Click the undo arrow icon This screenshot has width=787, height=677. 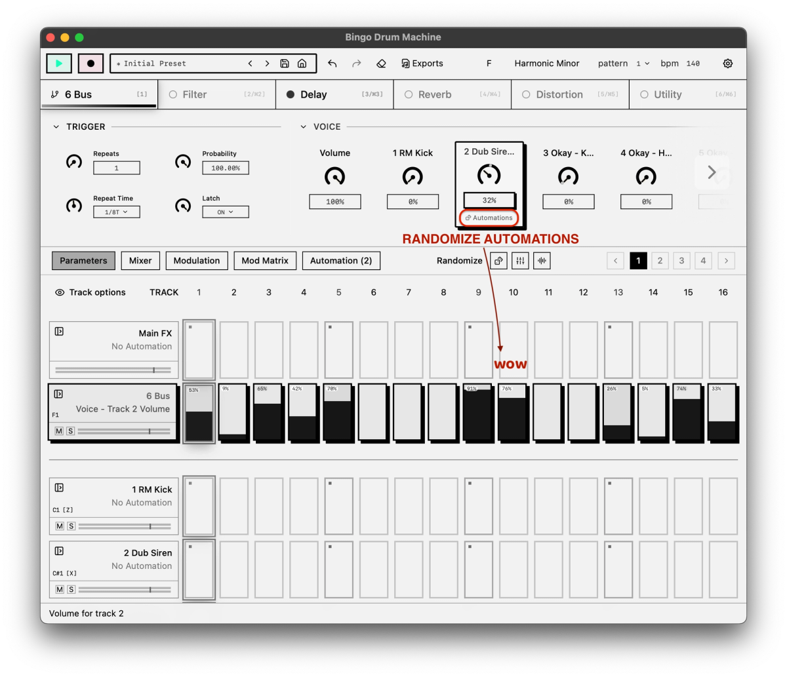point(332,63)
